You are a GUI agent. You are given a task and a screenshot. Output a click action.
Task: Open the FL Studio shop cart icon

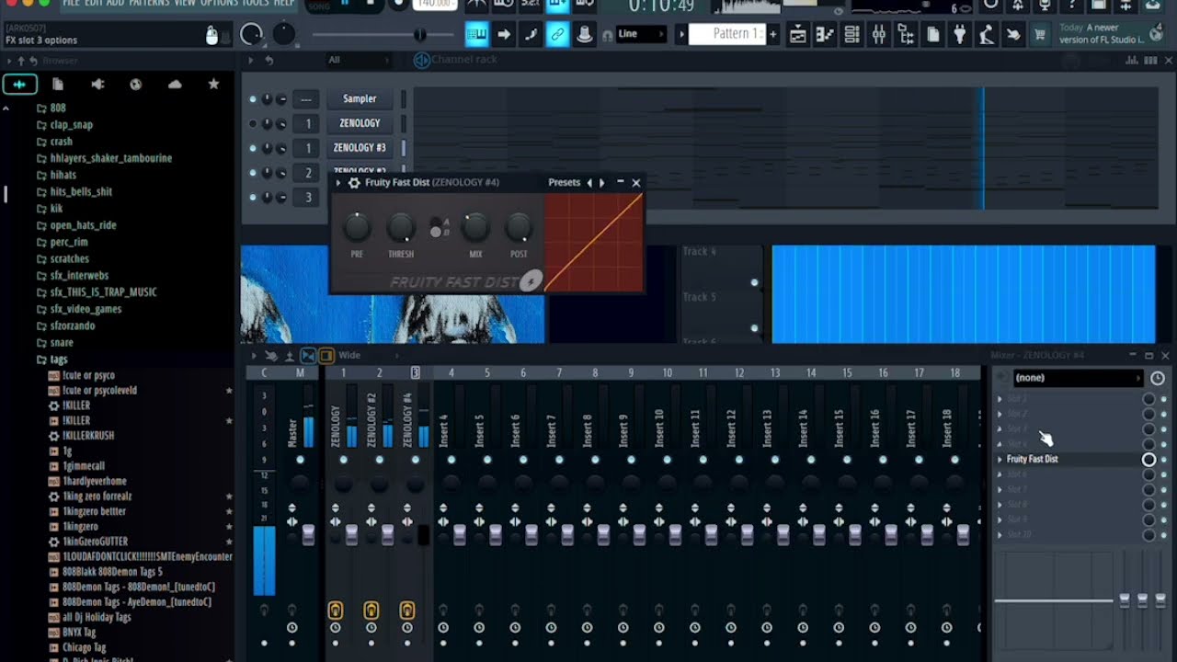tap(1040, 35)
